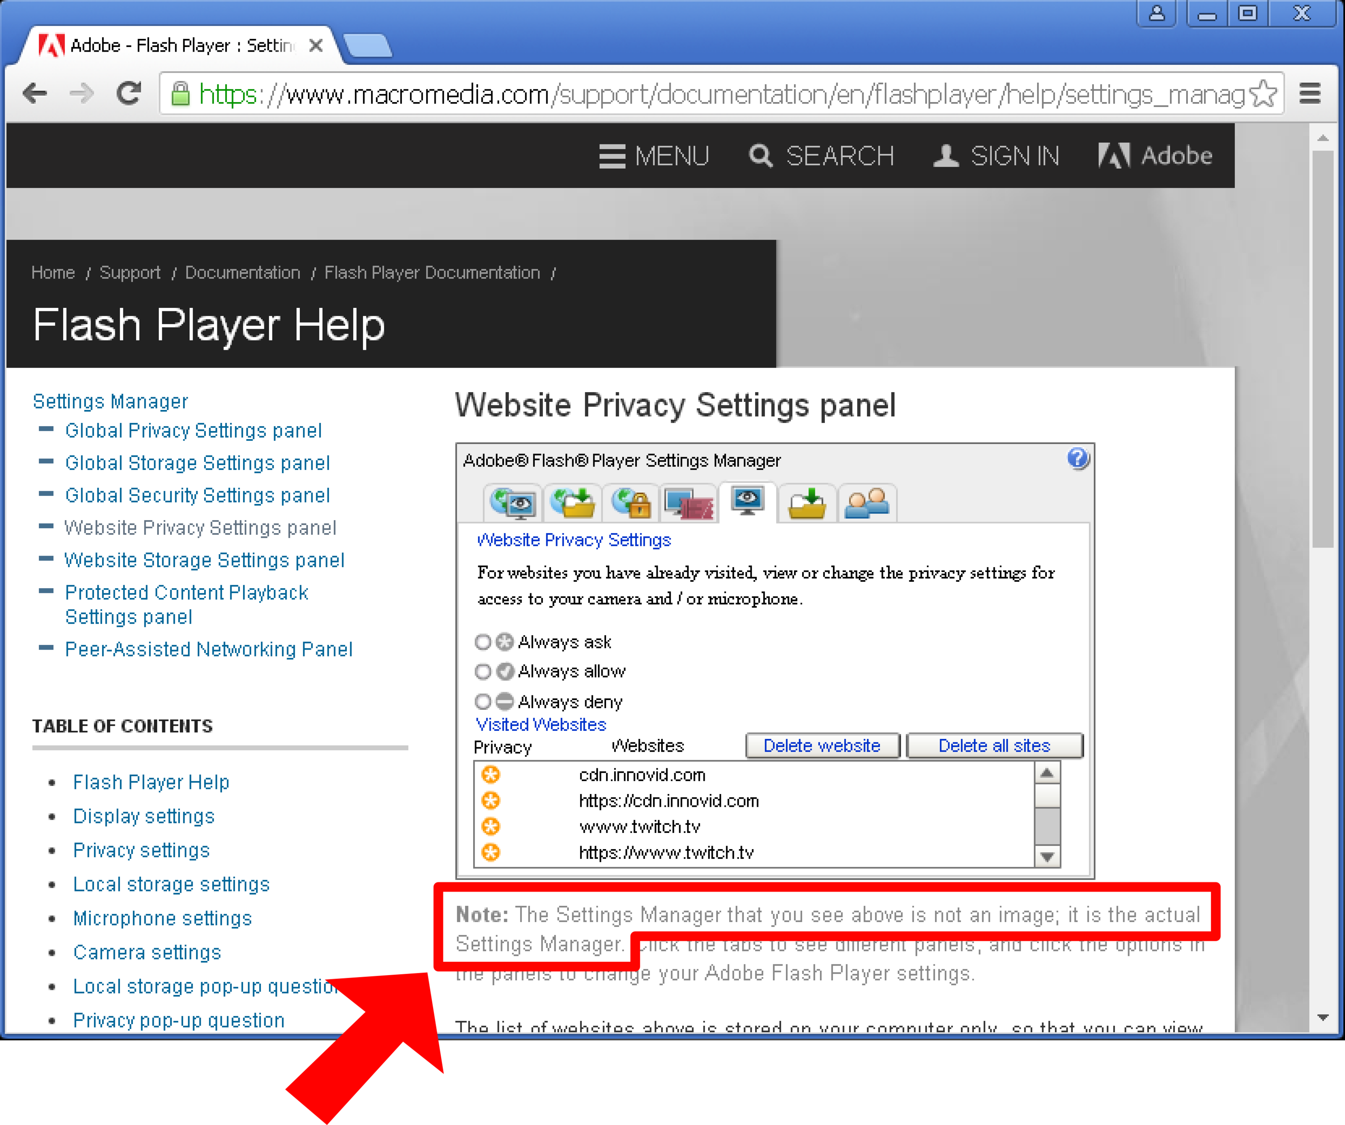
Task: Click the browser forward arrow
Action: [x=81, y=94]
